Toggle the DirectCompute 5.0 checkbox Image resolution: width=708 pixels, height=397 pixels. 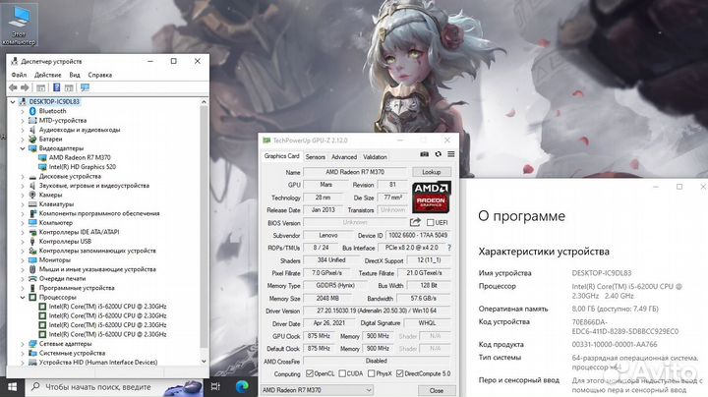399,373
